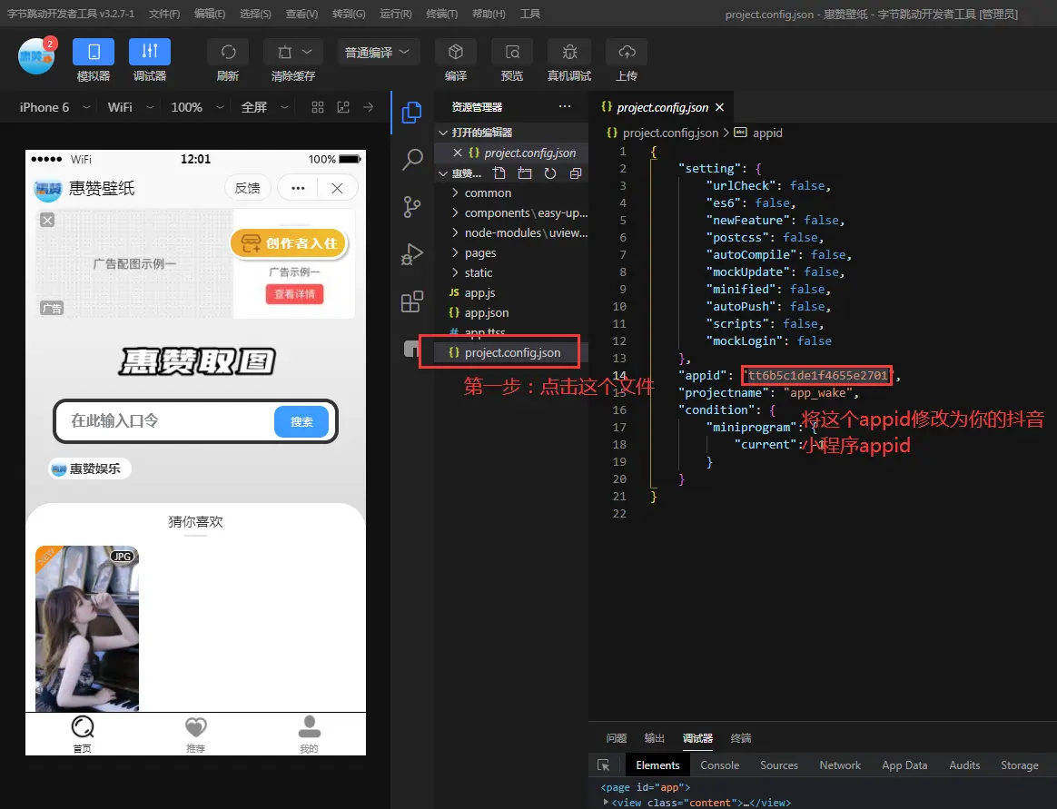Open the 100% zoom dropdown

pyautogui.click(x=197, y=107)
